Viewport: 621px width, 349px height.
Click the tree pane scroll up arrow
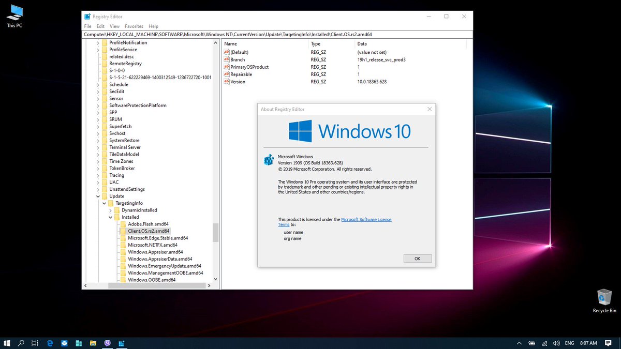click(x=215, y=42)
